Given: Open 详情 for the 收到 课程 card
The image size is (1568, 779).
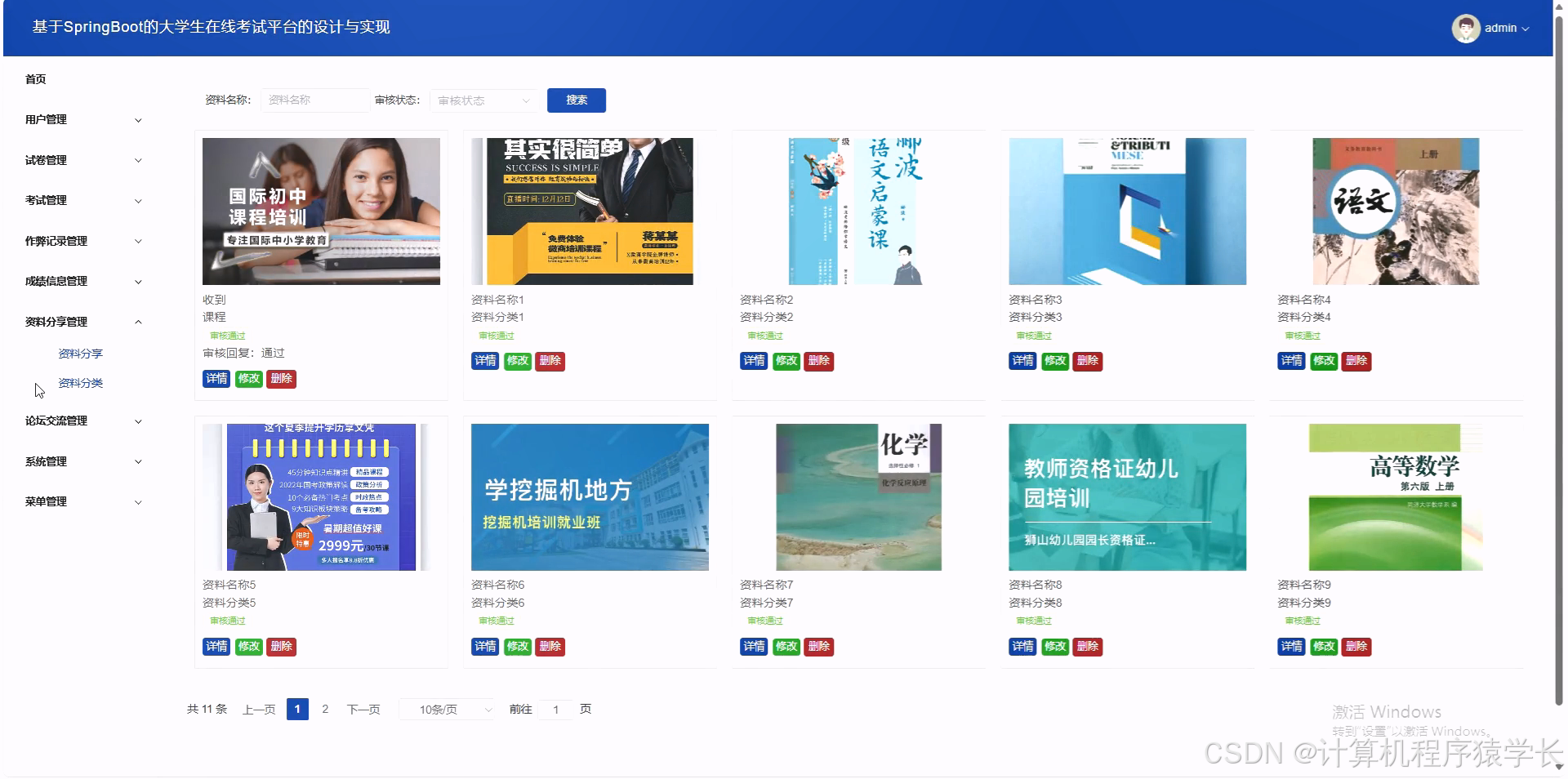Looking at the screenshot, I should (216, 379).
